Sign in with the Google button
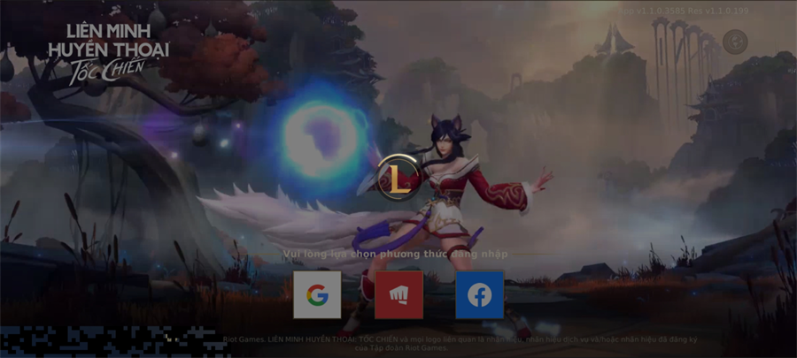This screenshot has width=797, height=358. pos(317,294)
